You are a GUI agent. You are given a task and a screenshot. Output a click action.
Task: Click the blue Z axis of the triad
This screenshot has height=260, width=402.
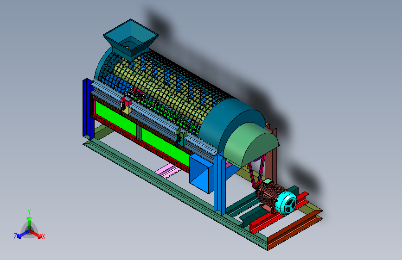pos(23,235)
